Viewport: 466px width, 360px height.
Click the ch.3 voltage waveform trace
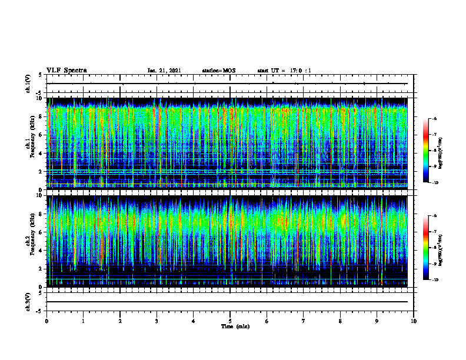click(227, 302)
